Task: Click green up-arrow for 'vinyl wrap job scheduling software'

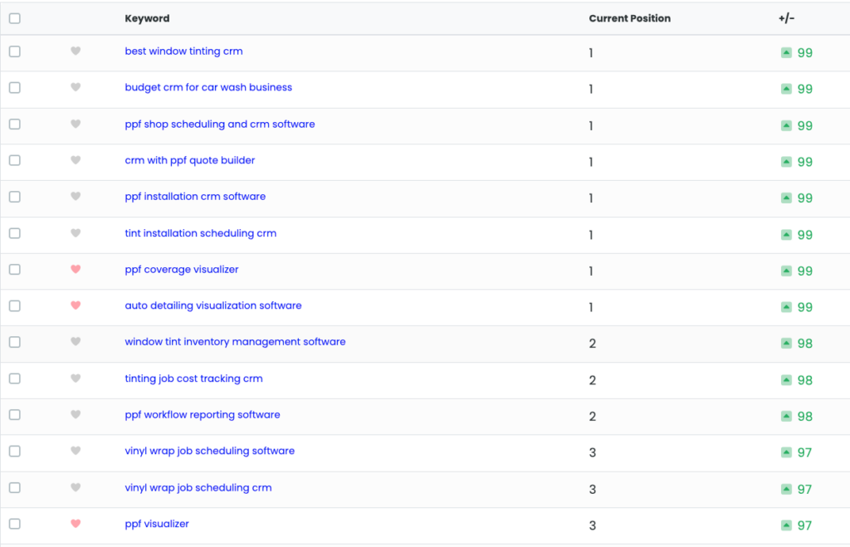Action: click(x=786, y=452)
